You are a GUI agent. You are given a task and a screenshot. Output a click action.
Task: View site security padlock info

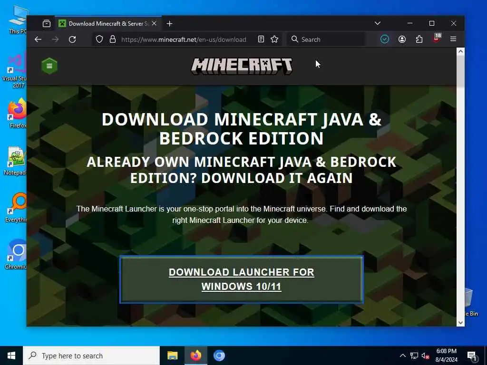(x=113, y=39)
